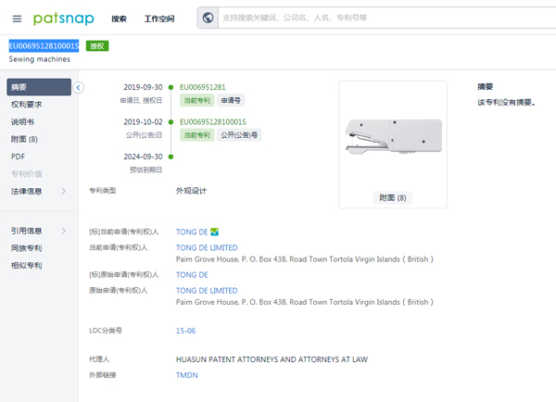Open the TONG DE standardized current assignee link
556x402 pixels.
tap(192, 232)
